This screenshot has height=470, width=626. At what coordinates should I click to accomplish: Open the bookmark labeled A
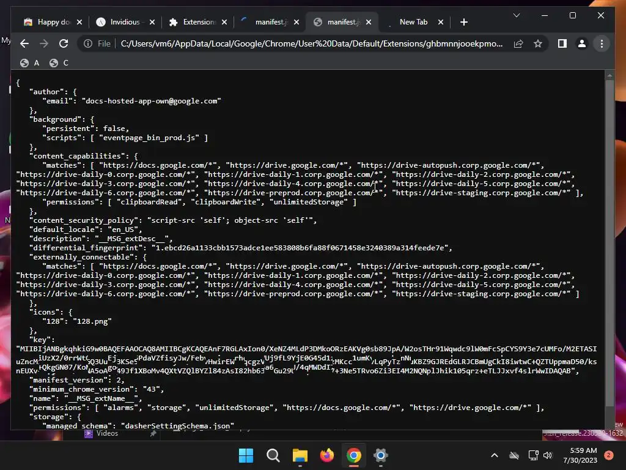[30, 63]
